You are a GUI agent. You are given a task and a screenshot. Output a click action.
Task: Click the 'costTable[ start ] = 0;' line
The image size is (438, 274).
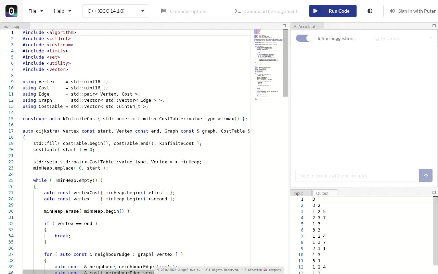64,150
